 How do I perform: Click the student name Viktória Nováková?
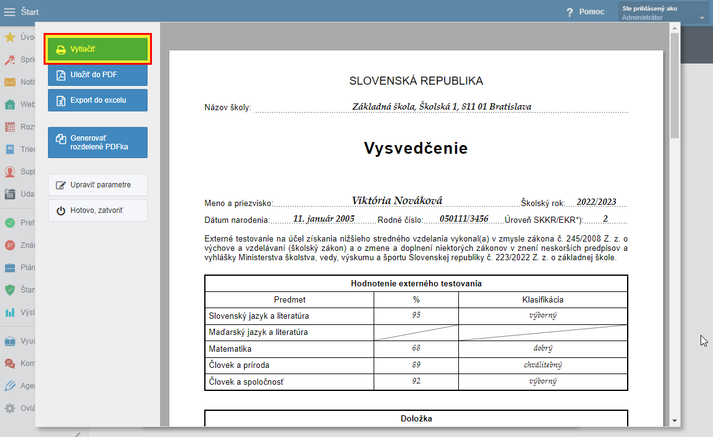coord(397,200)
